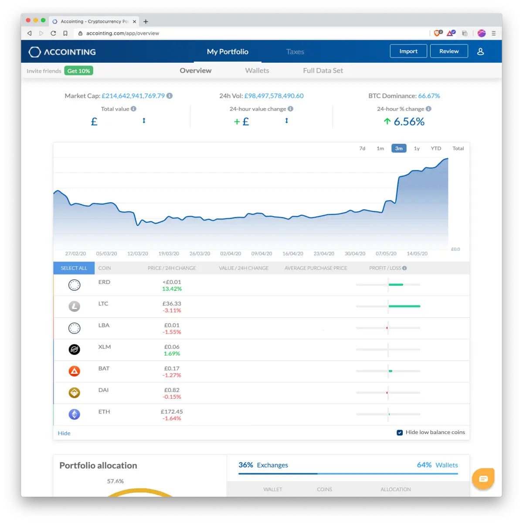Select the 3m chart range

tap(399, 149)
